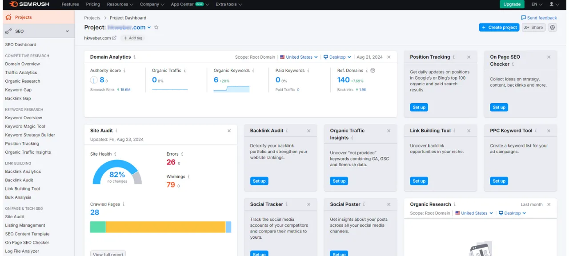Show Organic Traffic info tooltip in Domain Analytics
This screenshot has height=256, width=569.
pyautogui.click(x=185, y=71)
